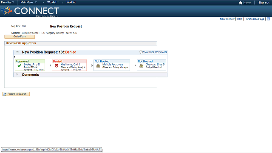The width and height of the screenshot is (272, 153).
Task: Open the New Window link
Action: 227,19
